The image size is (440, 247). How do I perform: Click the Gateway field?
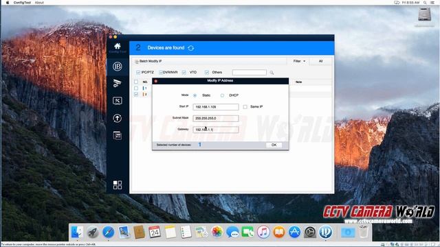click(x=215, y=130)
